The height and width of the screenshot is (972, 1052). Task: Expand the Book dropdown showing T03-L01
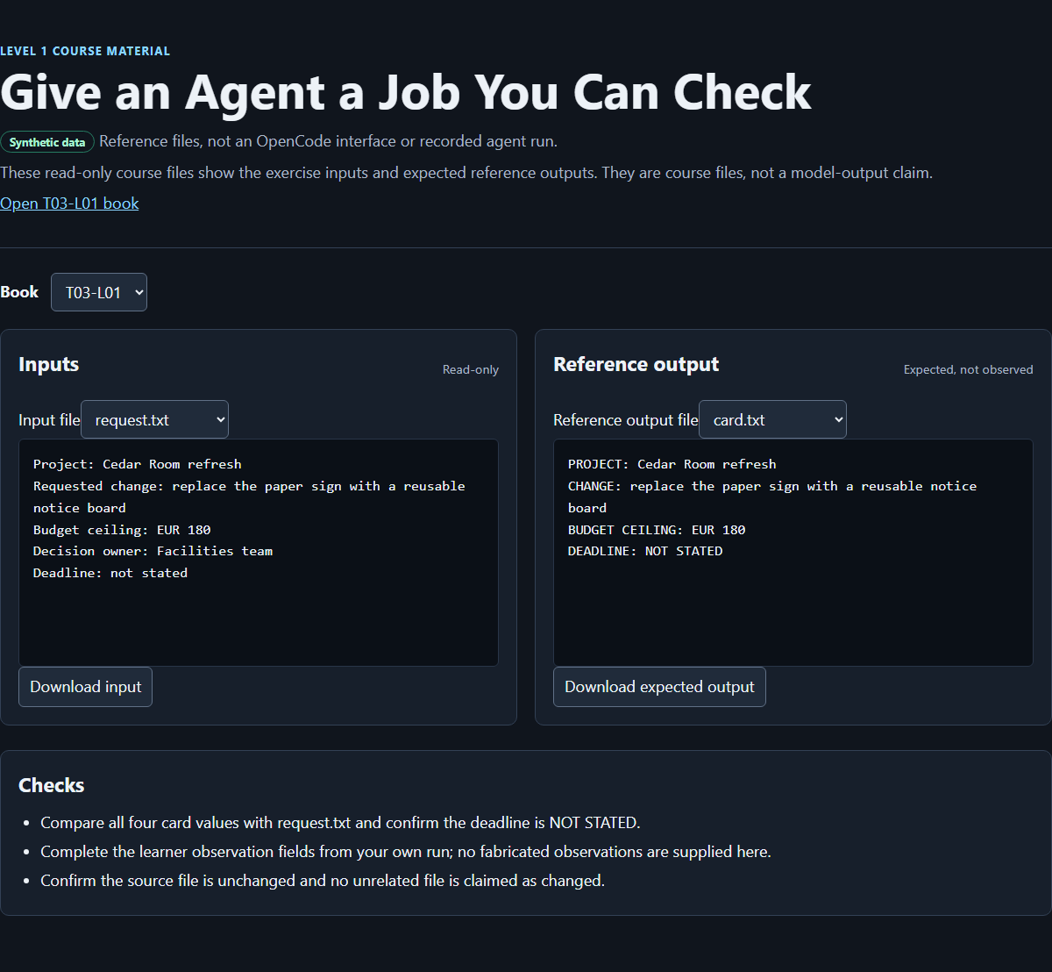pos(99,292)
